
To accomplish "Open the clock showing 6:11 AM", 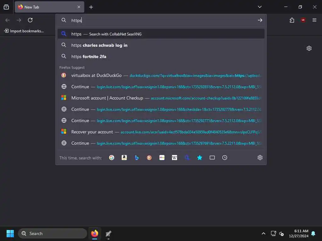I will pyautogui.click(x=299, y=233).
